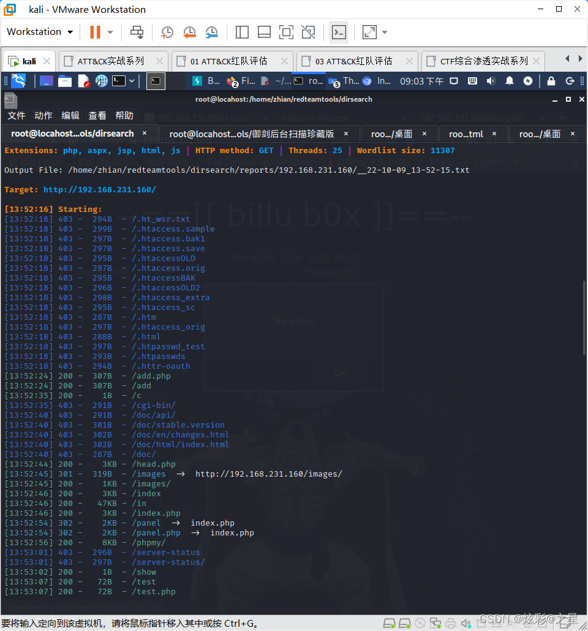
Task: Open the 帮助 menu in terminal
Action: pyautogui.click(x=124, y=116)
